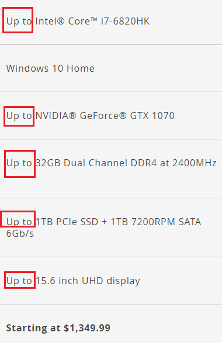Click the highlighted "Up to" before Intel Core
Viewport: 222px width, 343px height.
tap(19, 22)
